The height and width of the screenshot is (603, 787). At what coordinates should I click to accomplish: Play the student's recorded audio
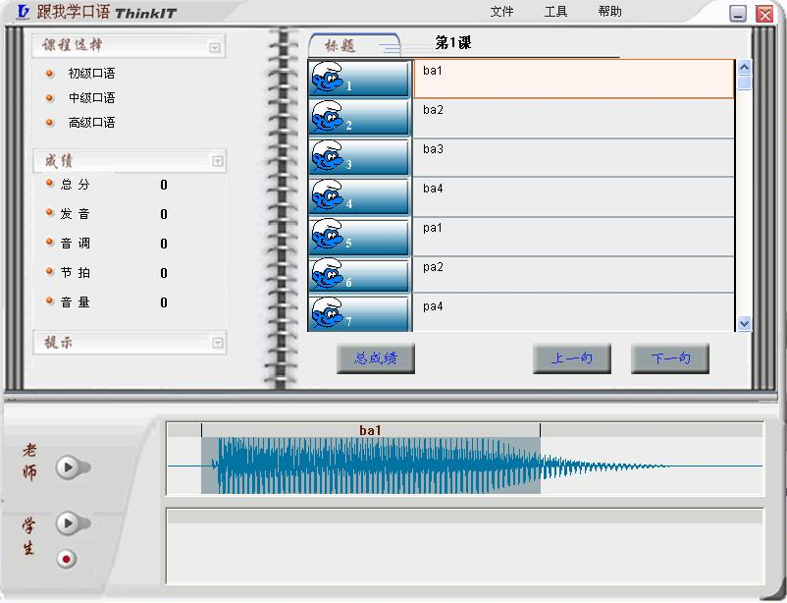pos(68,523)
